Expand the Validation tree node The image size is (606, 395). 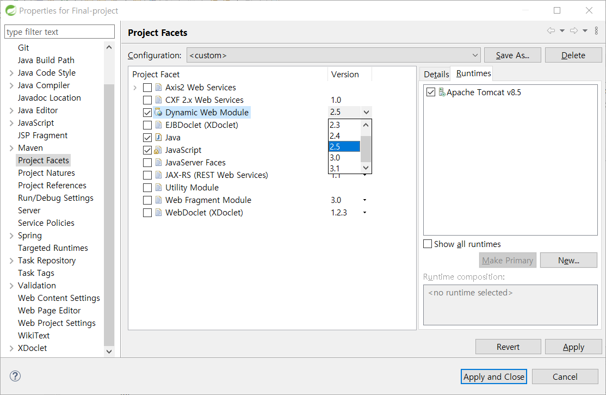tap(11, 285)
